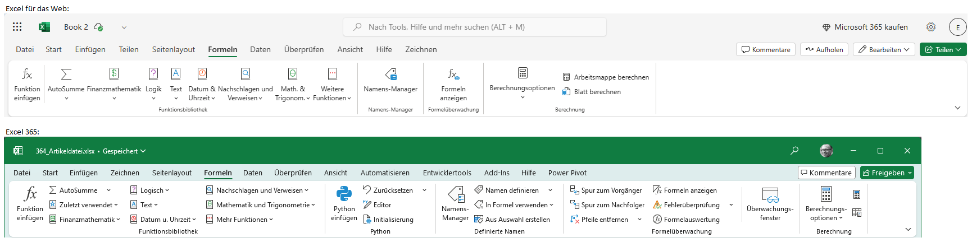Open the Namens-Manager in Excel Web
Screen dimensions: 972x242
[x=390, y=81]
